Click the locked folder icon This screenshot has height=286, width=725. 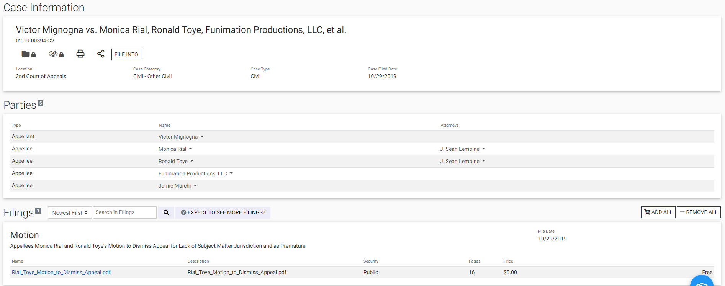pos(28,54)
